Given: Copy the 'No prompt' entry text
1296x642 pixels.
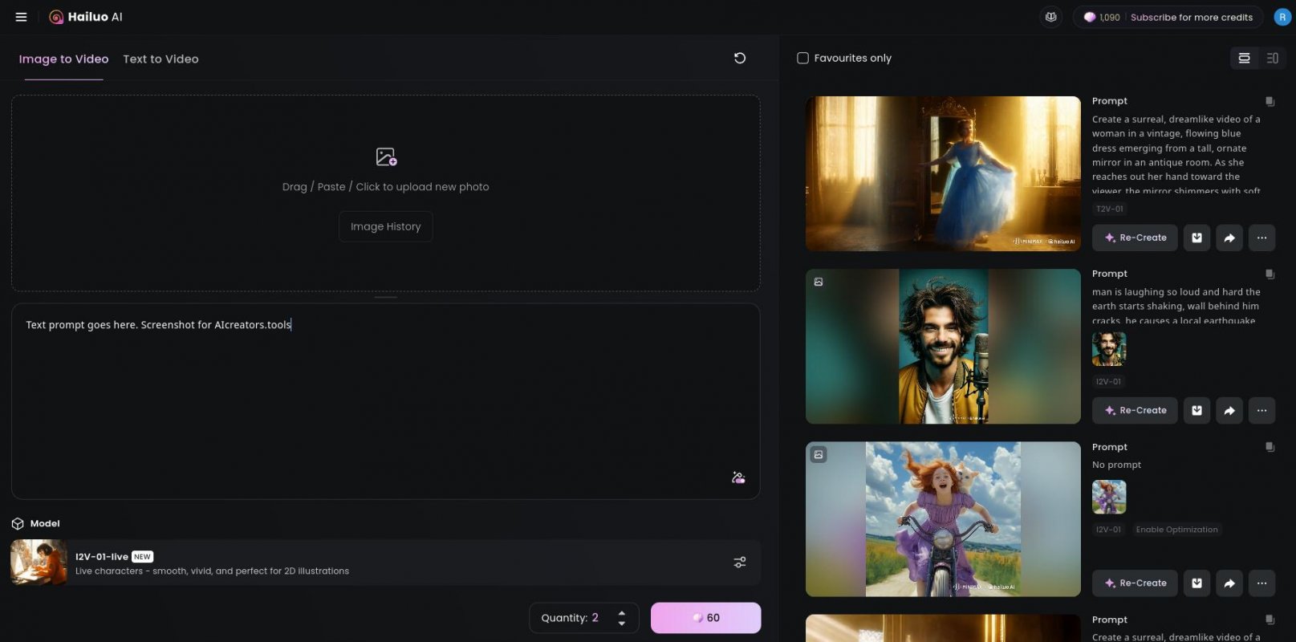Looking at the screenshot, I should tap(1270, 447).
